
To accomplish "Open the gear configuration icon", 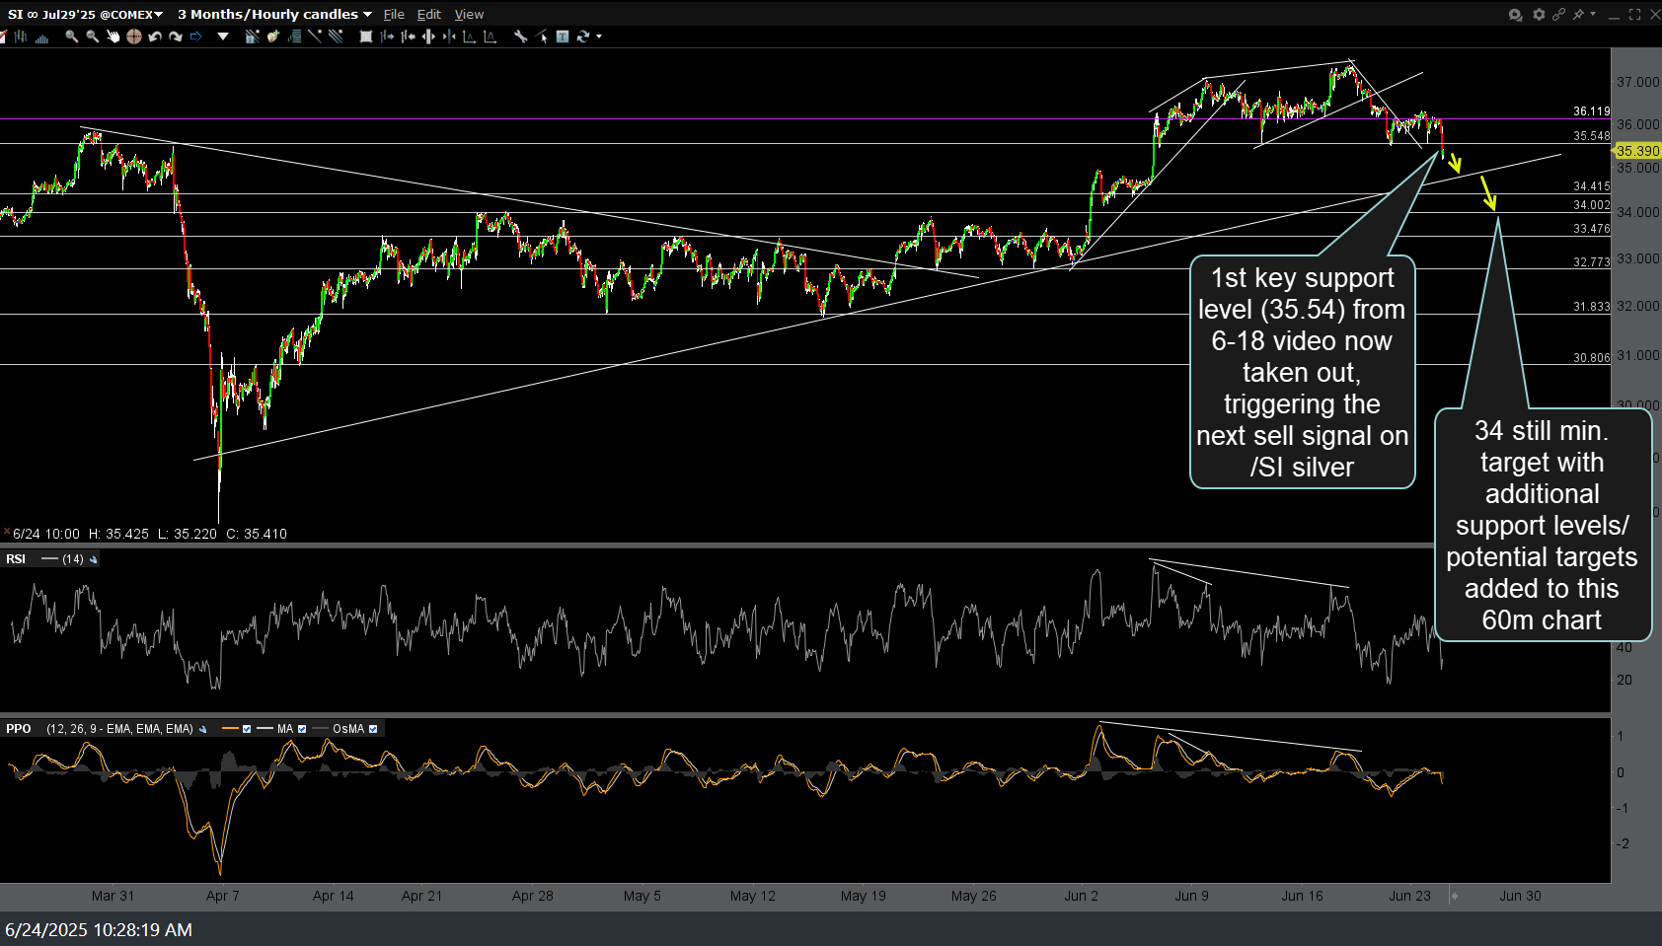I will 1538,15.
